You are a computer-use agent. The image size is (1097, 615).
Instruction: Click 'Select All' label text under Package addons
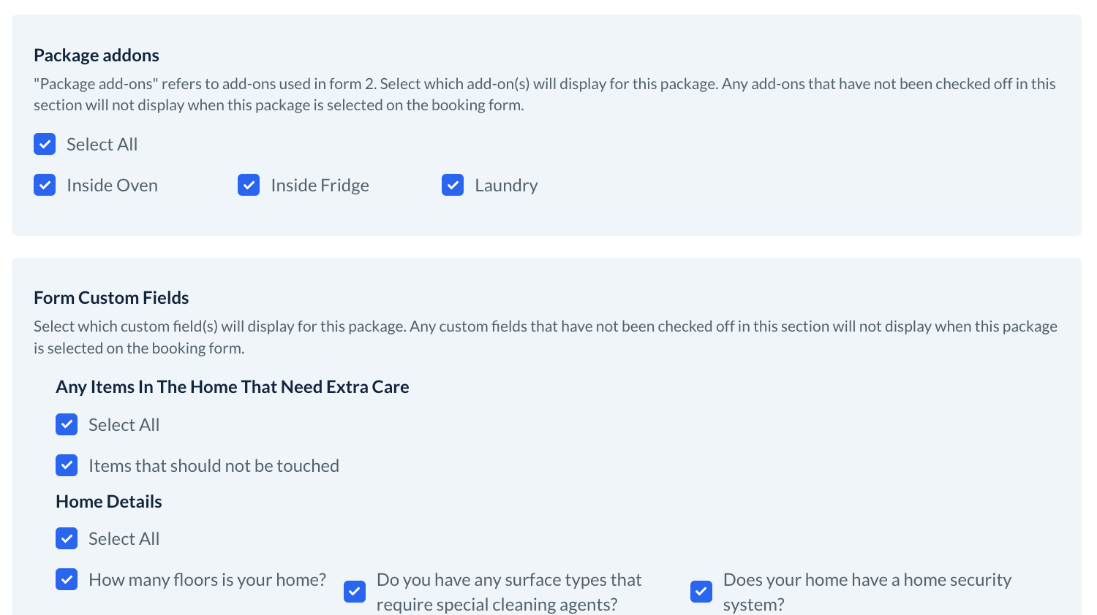point(102,145)
